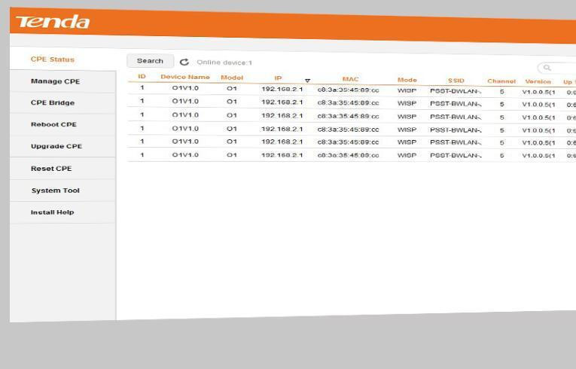Click the Model column header
This screenshot has width=576, height=369.
tap(232, 78)
